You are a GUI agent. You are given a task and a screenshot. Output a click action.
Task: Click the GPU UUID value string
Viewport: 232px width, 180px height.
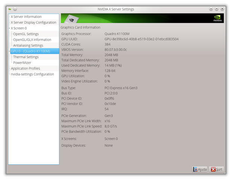(x=141, y=39)
